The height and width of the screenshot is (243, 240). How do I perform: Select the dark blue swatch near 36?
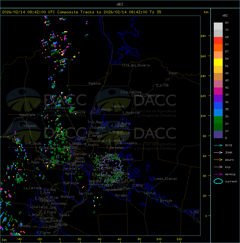tap(218, 106)
